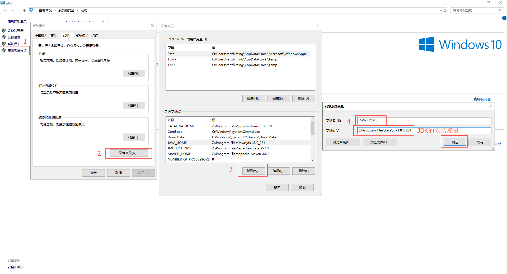Open 设备管理器 link
Image resolution: width=507 pixels, height=274 pixels.
[16, 31]
